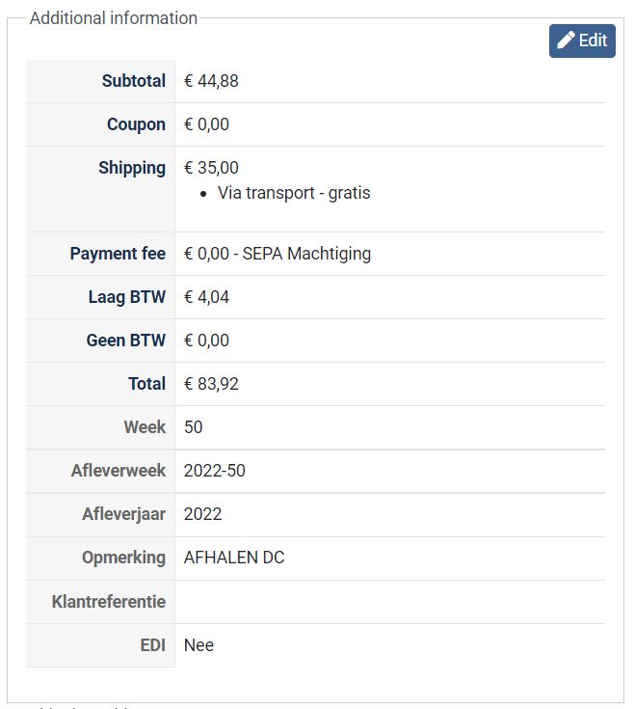635x709 pixels.
Task: Click the SEPA Machtiging payment fee text
Action: (306, 254)
